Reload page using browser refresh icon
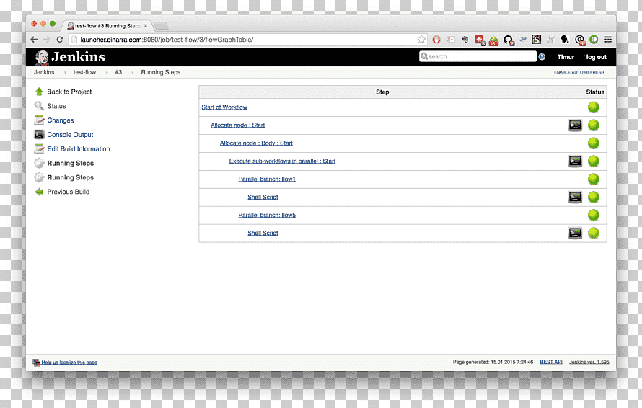The width and height of the screenshot is (642, 408). (60, 40)
